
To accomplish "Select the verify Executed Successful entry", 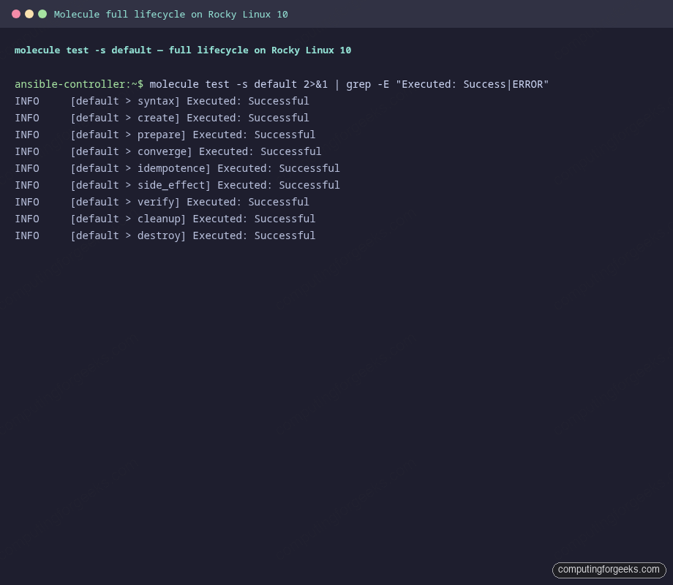I will pos(161,202).
